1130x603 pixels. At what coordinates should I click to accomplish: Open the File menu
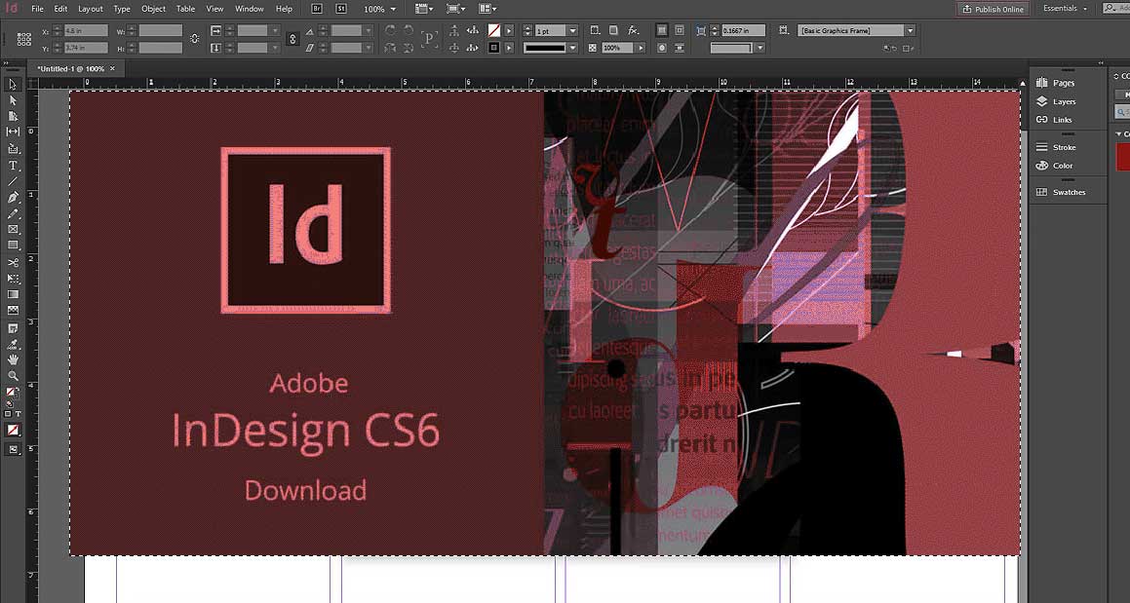pyautogui.click(x=37, y=9)
